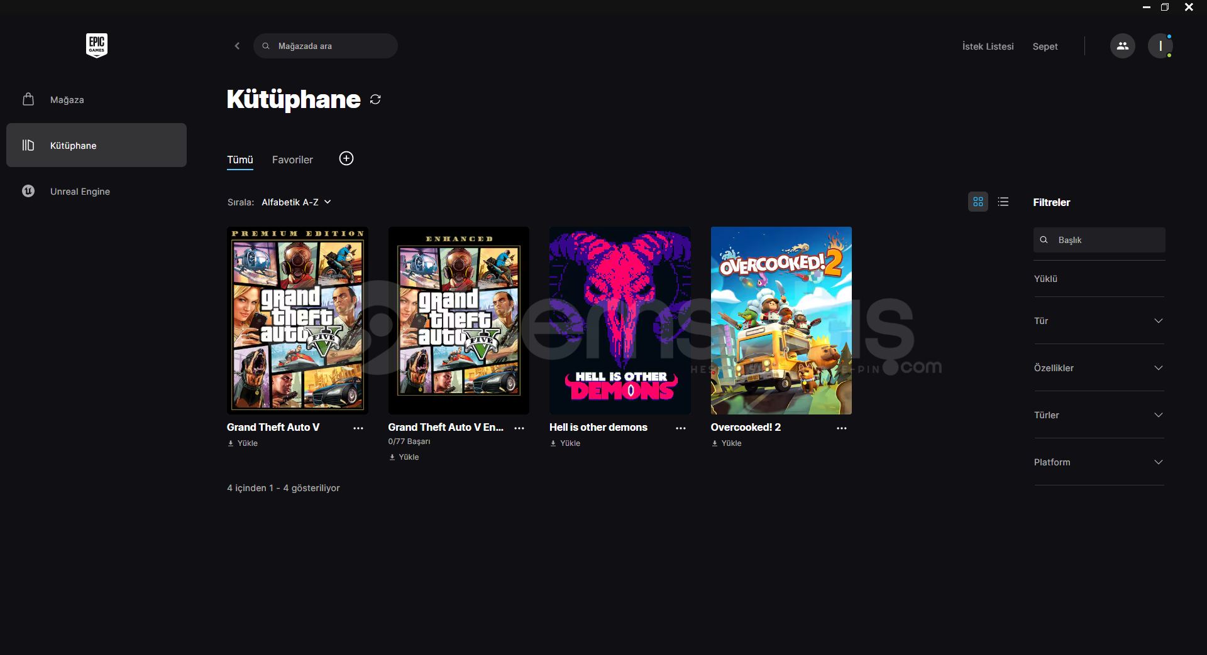Click the Grand Theft Auto V En... title
Screen dimensions: 1207x655
coord(446,427)
